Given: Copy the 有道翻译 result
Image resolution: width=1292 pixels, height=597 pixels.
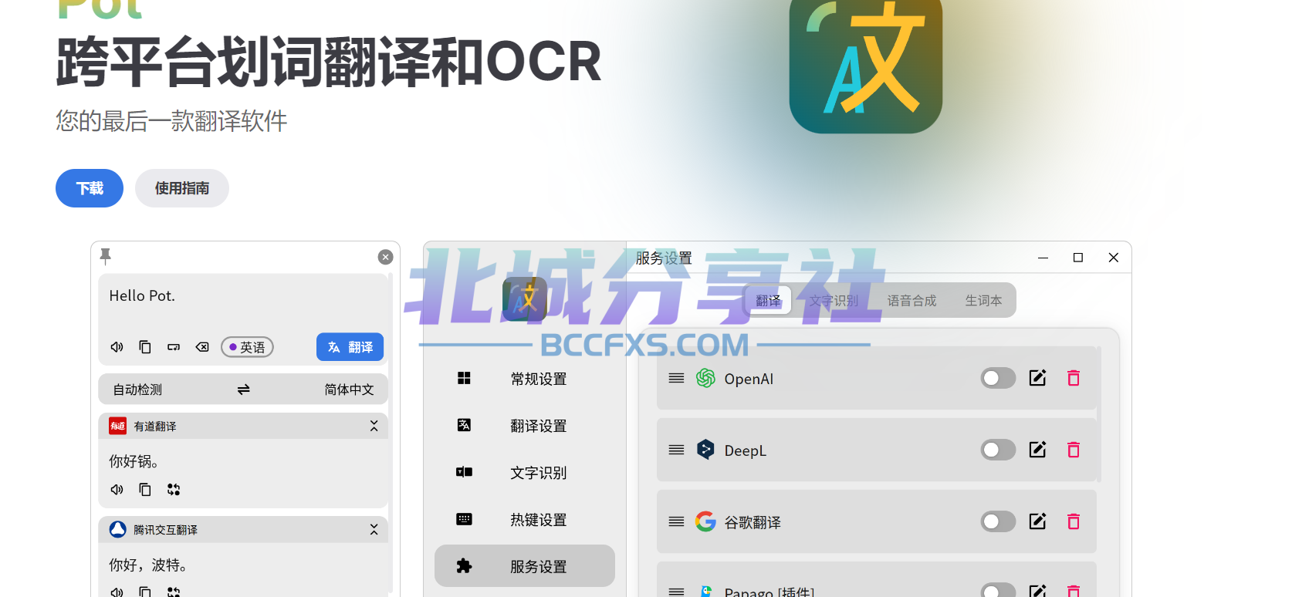Looking at the screenshot, I should [x=145, y=490].
